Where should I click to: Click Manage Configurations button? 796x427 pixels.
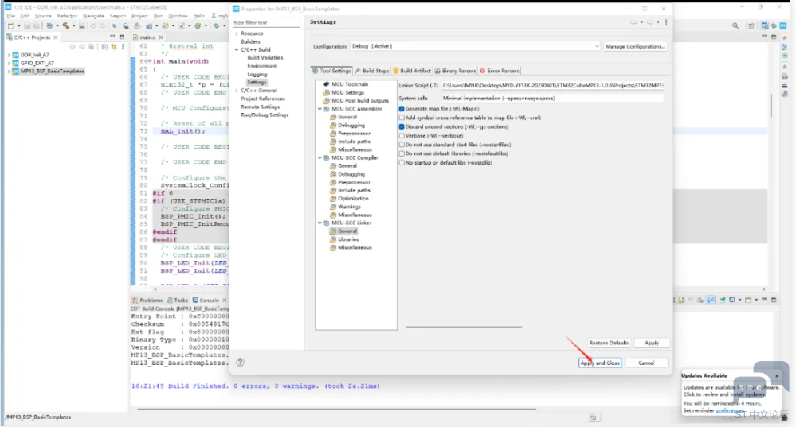pos(634,46)
